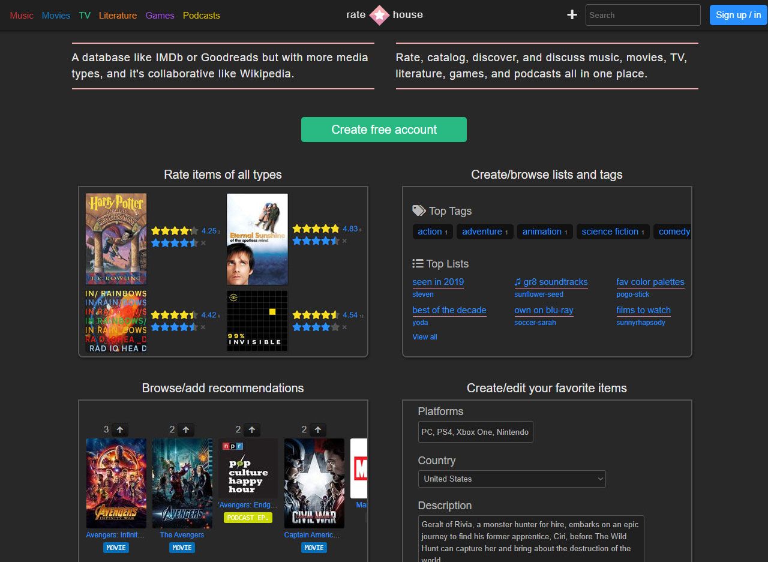Open user sunnyrhapsody's profile
The image size is (768, 562).
(641, 323)
